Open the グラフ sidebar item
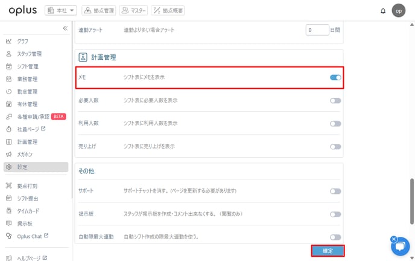This screenshot has height=261, width=415. click(22, 41)
